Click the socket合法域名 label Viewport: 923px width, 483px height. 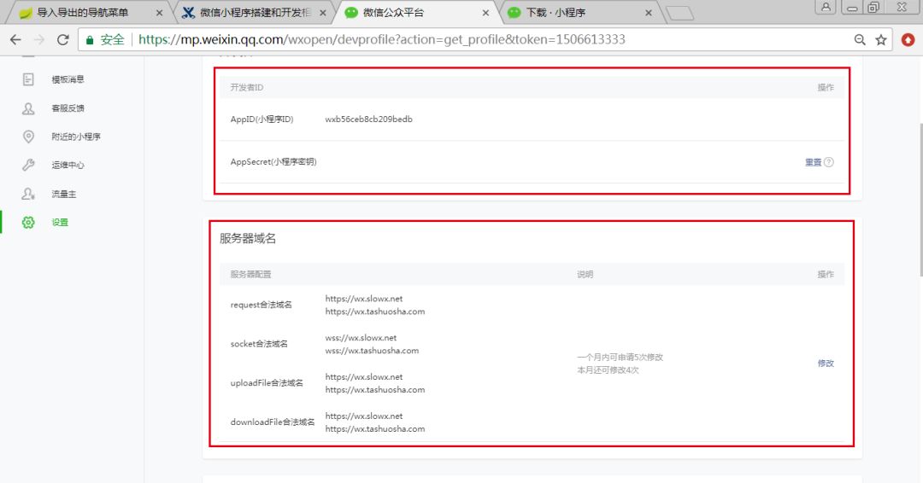[x=259, y=344]
